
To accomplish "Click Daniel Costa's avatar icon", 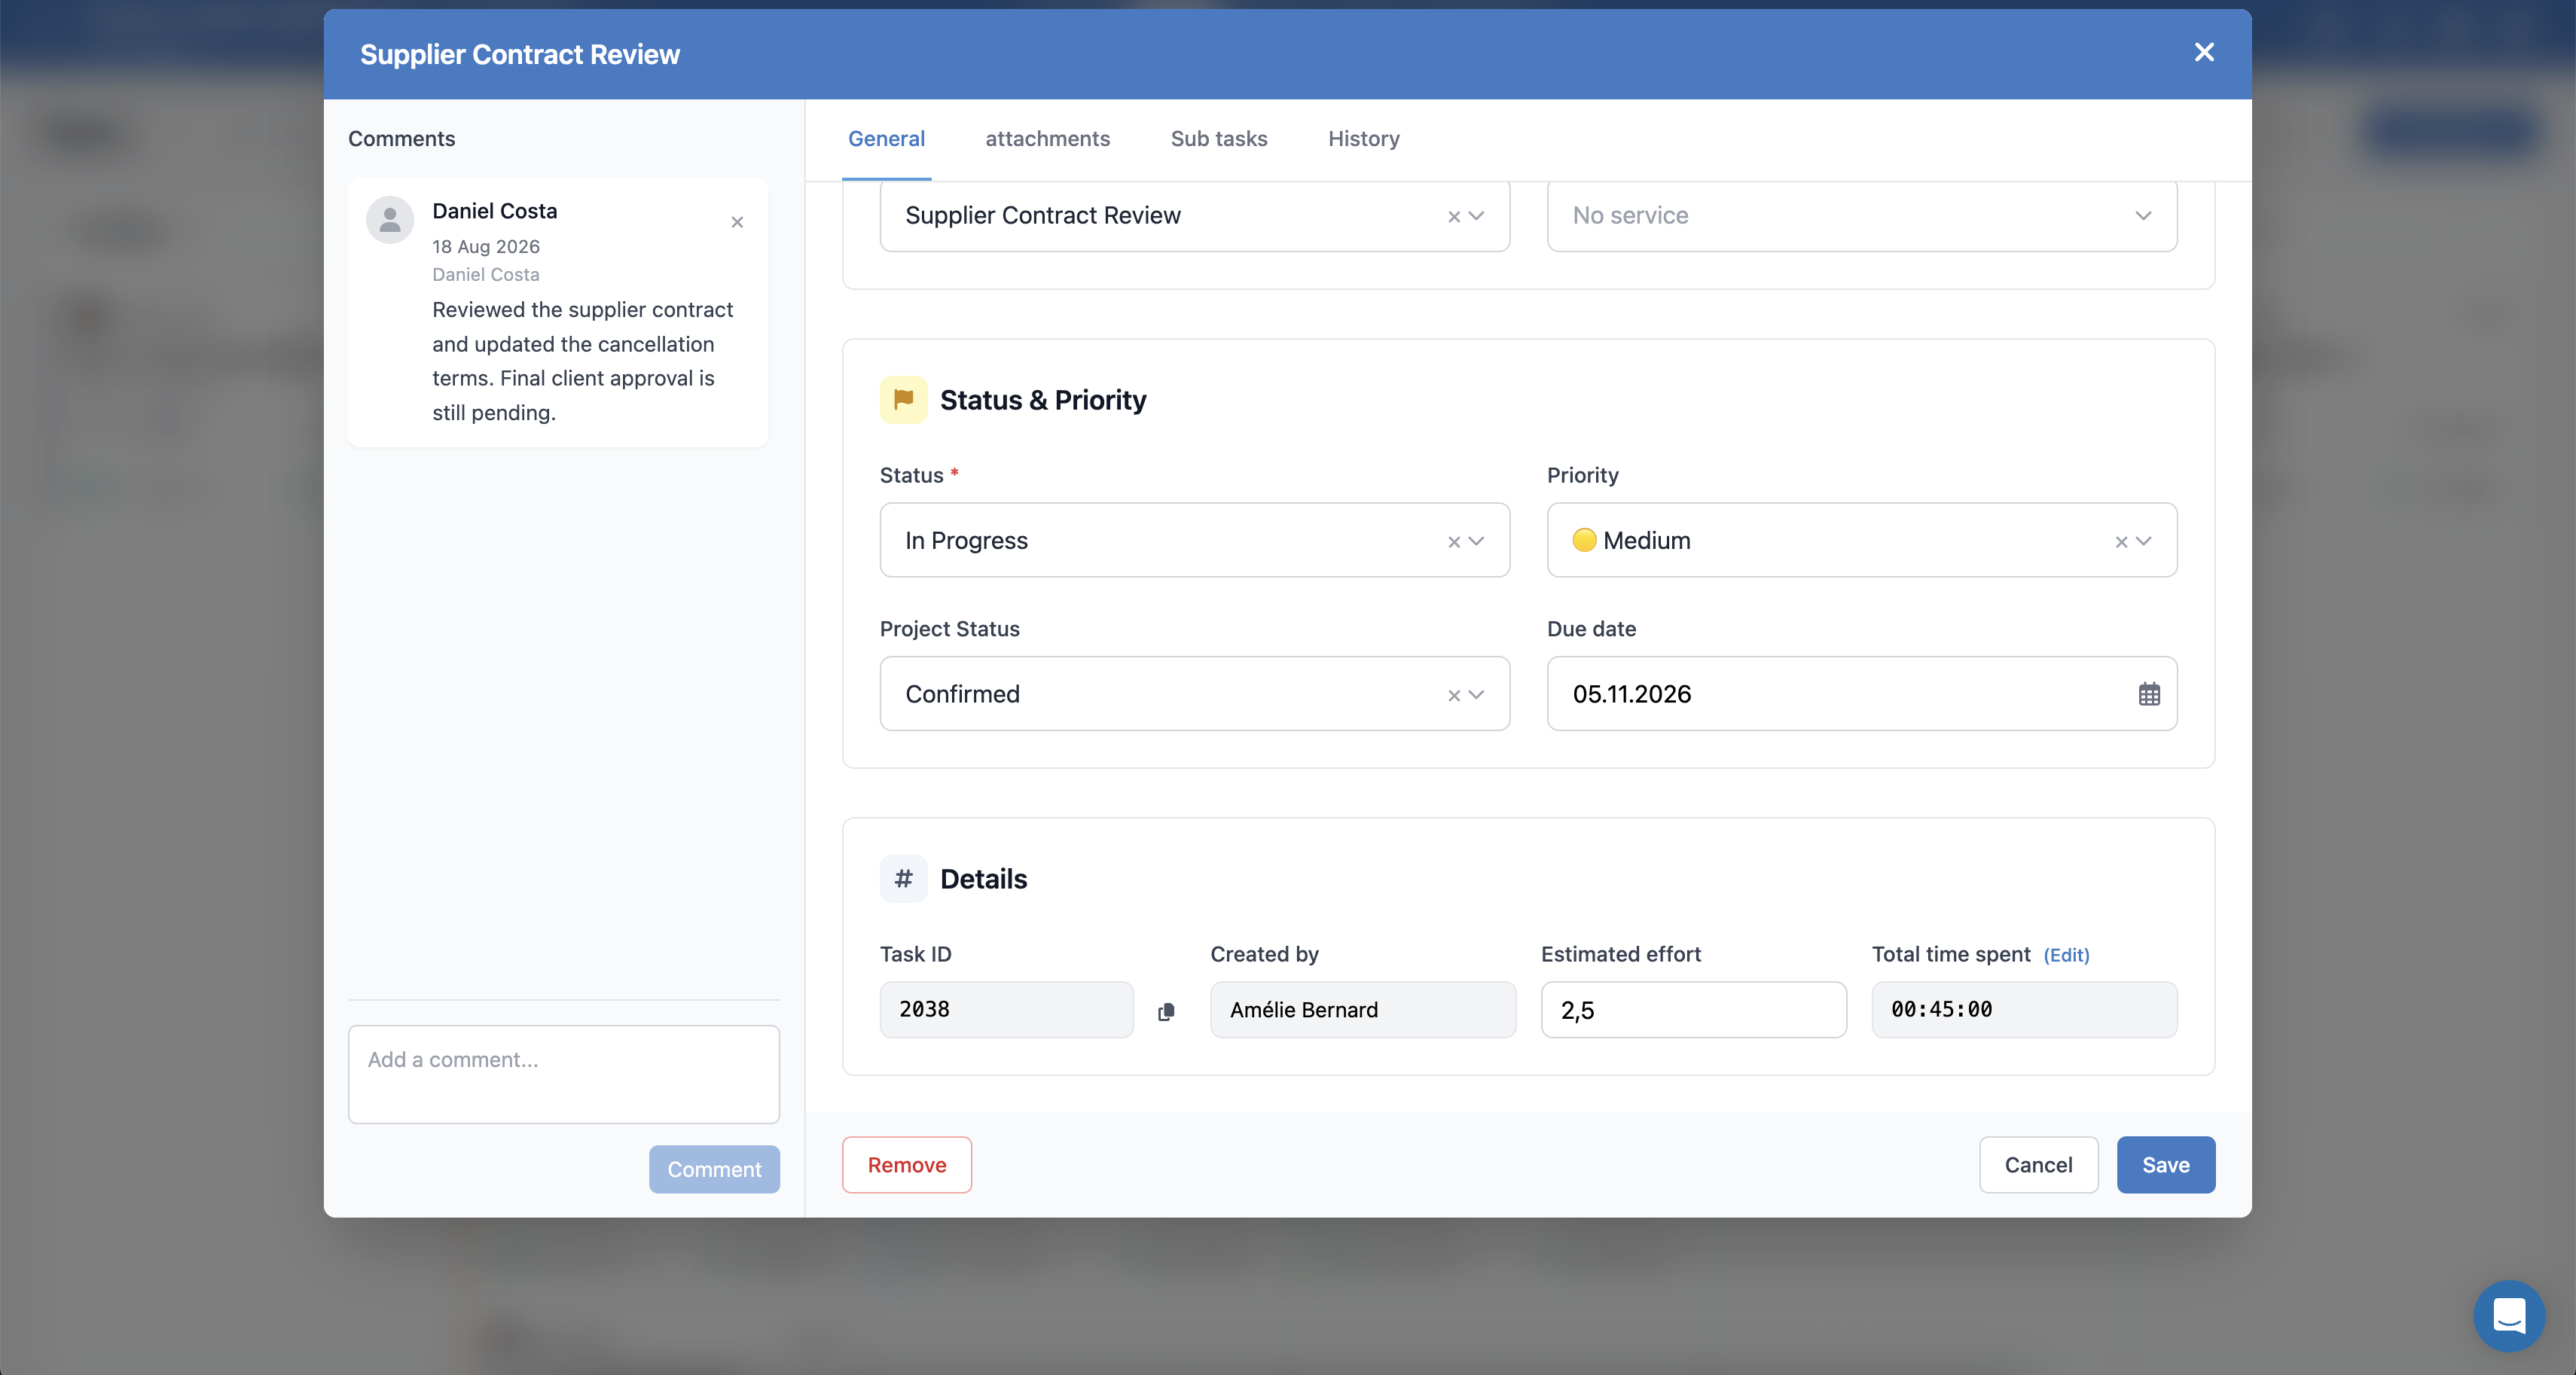I will pos(390,220).
